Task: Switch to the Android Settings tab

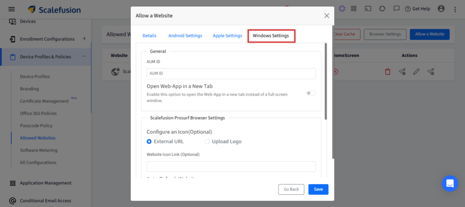Action: (x=185, y=35)
